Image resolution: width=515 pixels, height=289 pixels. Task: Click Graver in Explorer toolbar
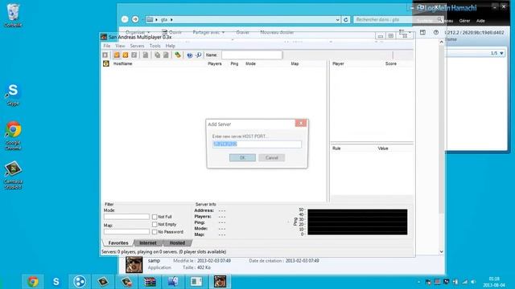tap(243, 32)
